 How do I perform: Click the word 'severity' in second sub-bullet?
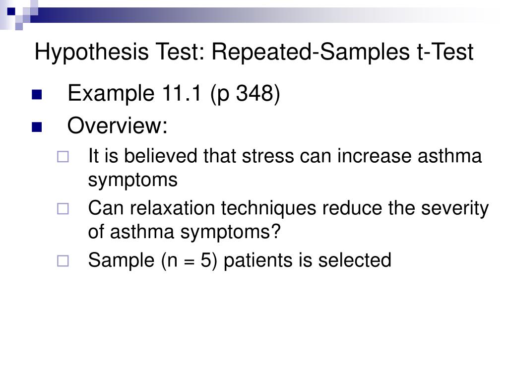pos(455,209)
